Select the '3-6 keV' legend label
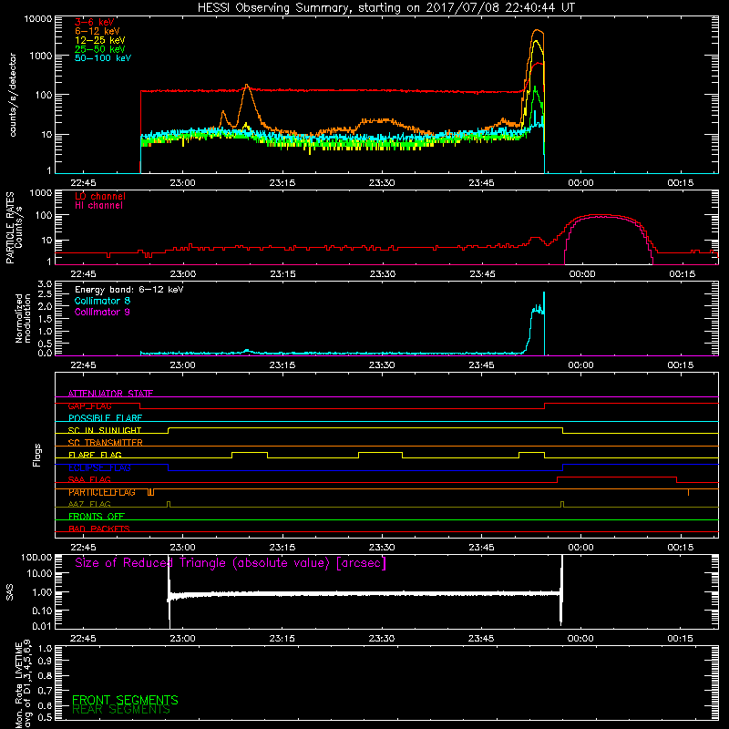 95,22
